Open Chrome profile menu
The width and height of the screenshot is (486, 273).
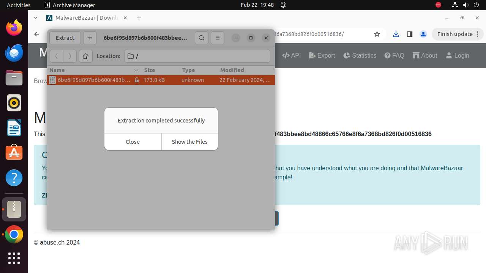coord(423,34)
